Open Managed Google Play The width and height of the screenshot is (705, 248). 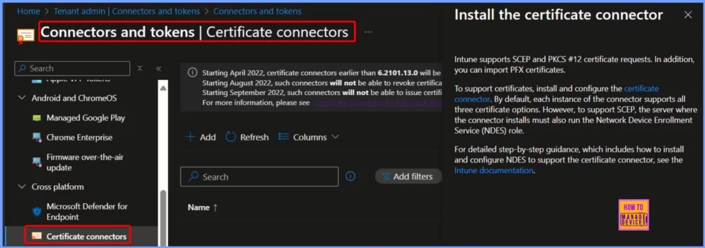pos(85,118)
